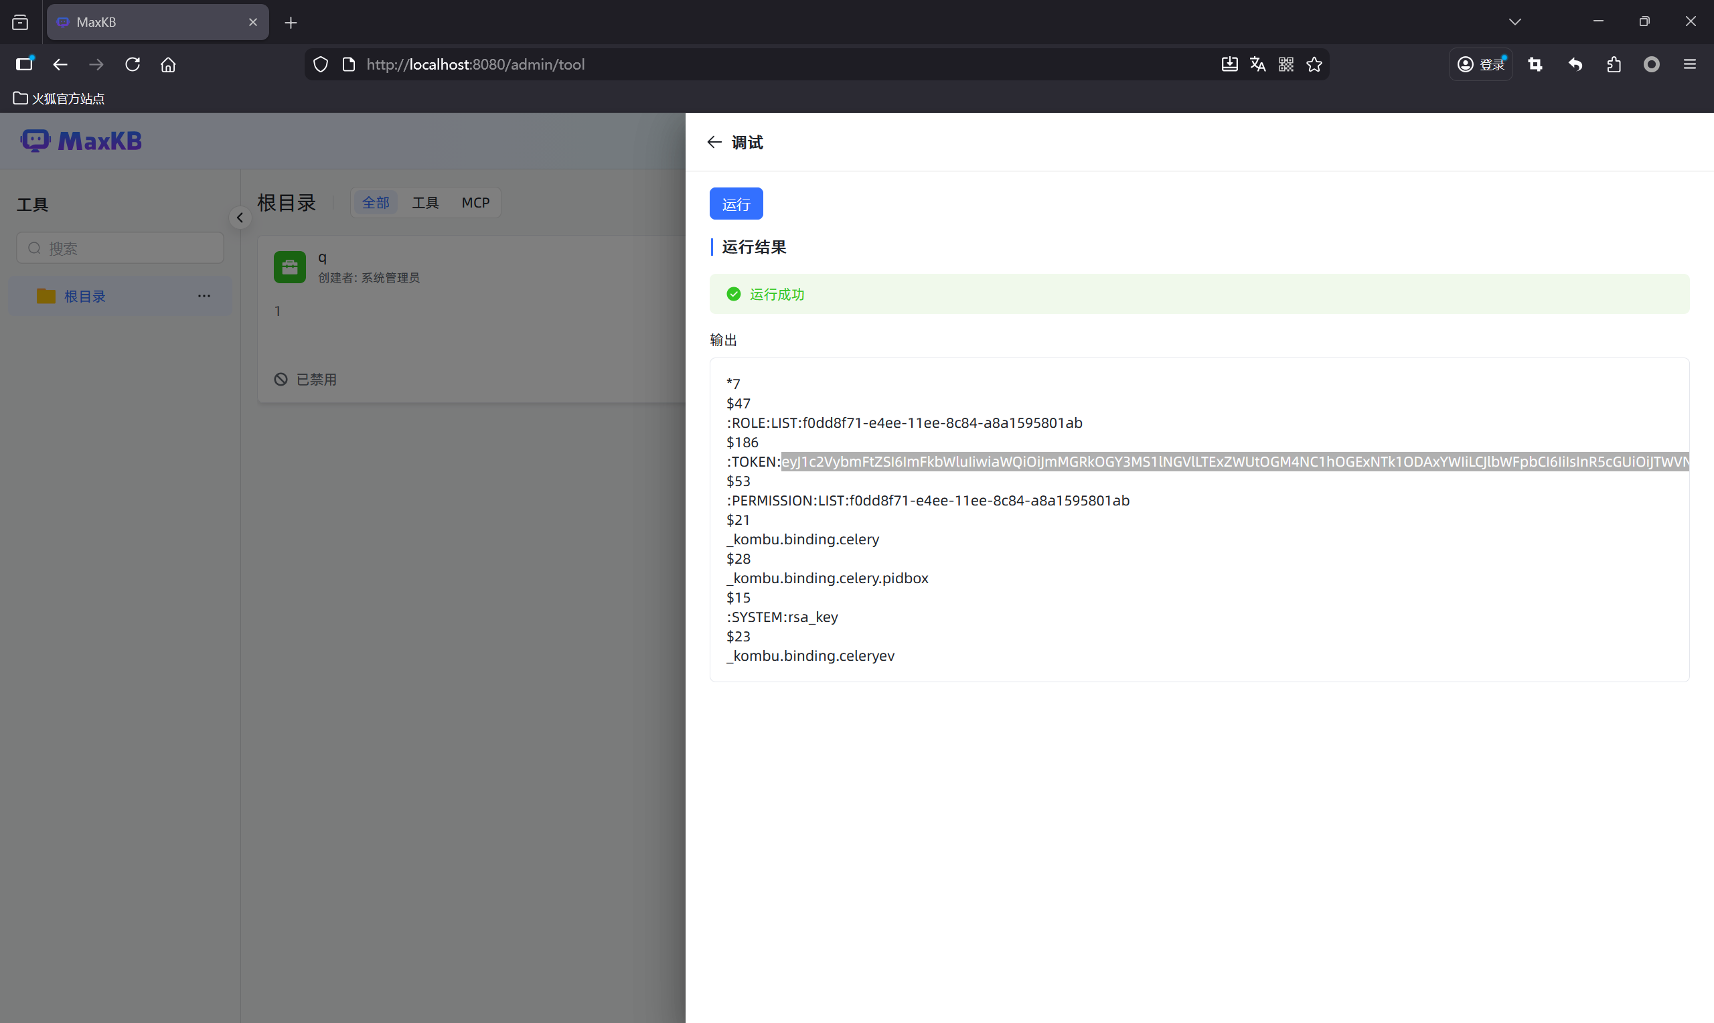Collapse the left 工具 sidebar chevron
This screenshot has height=1023, width=1714.
pyautogui.click(x=240, y=218)
